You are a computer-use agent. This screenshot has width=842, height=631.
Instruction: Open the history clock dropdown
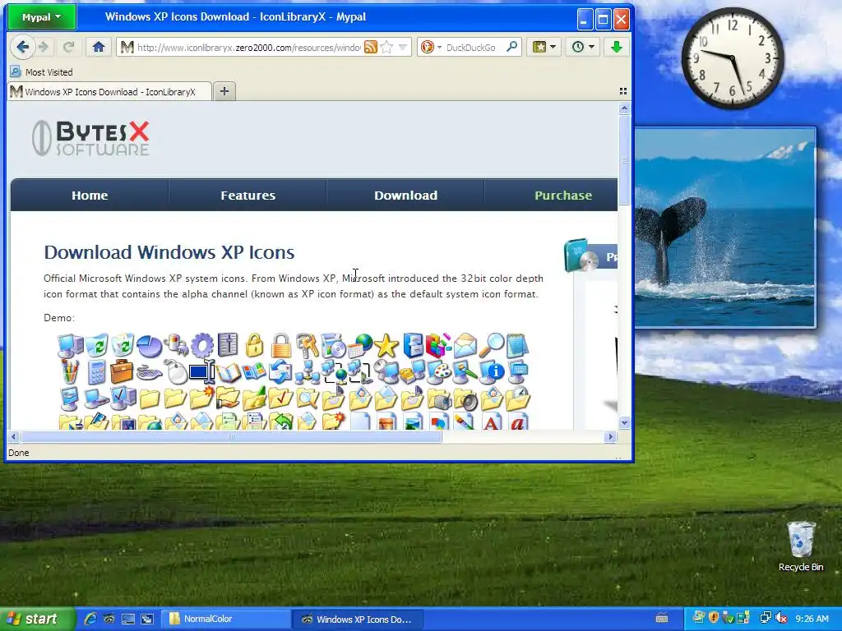pos(583,47)
